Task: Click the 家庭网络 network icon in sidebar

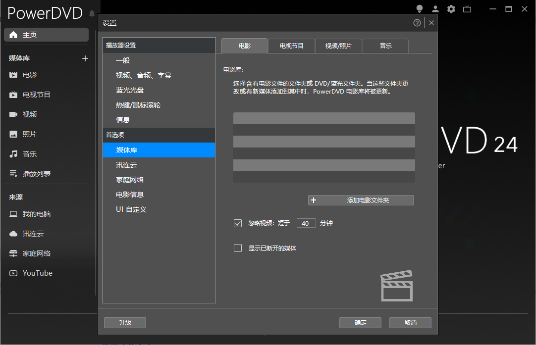Action: coord(13,253)
